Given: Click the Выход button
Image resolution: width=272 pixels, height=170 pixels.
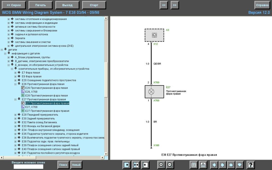Looking at the screenshot, I should click(x=67, y=5).
